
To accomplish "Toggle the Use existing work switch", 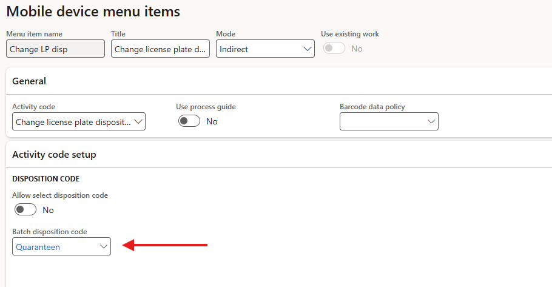I will pos(334,49).
